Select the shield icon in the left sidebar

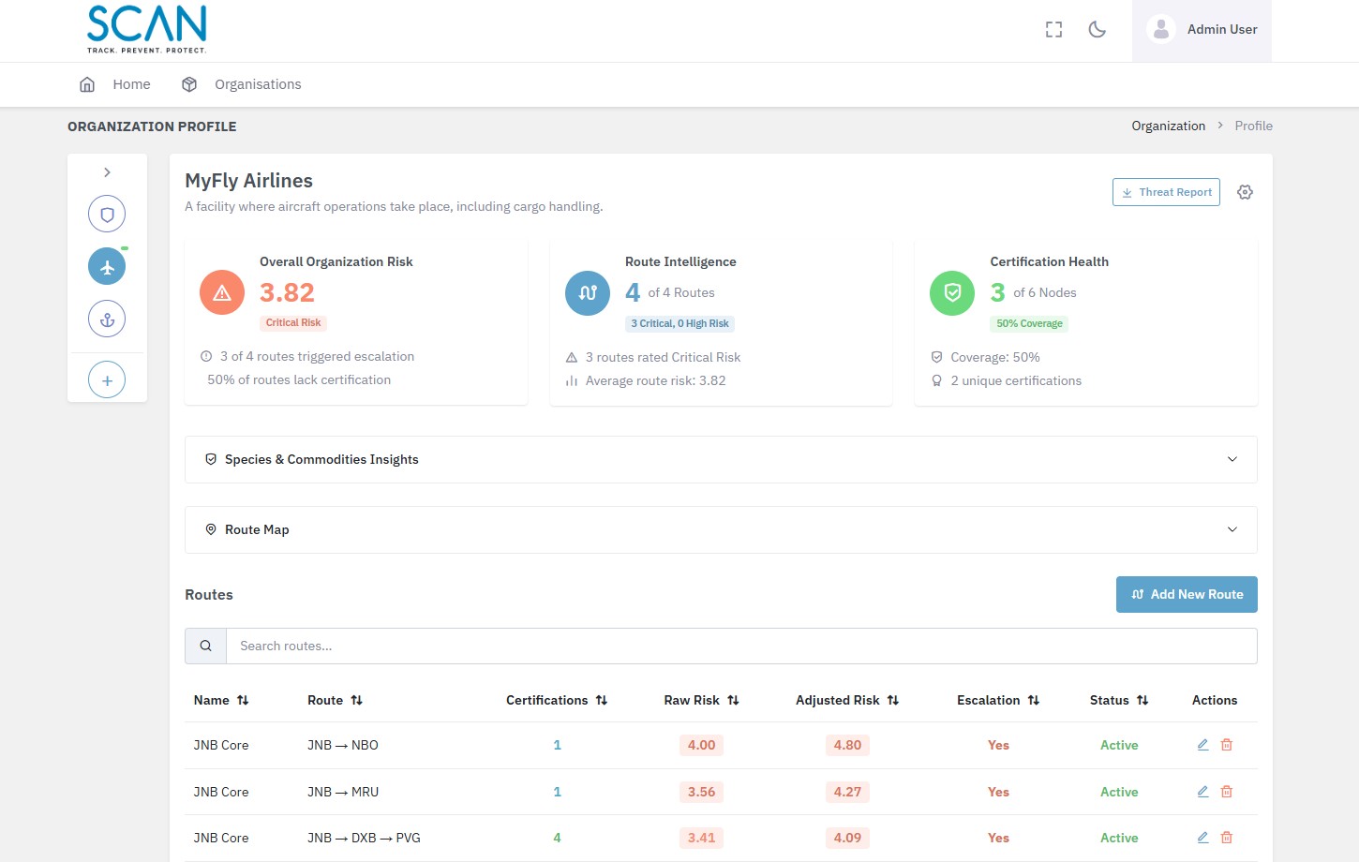tap(106, 214)
